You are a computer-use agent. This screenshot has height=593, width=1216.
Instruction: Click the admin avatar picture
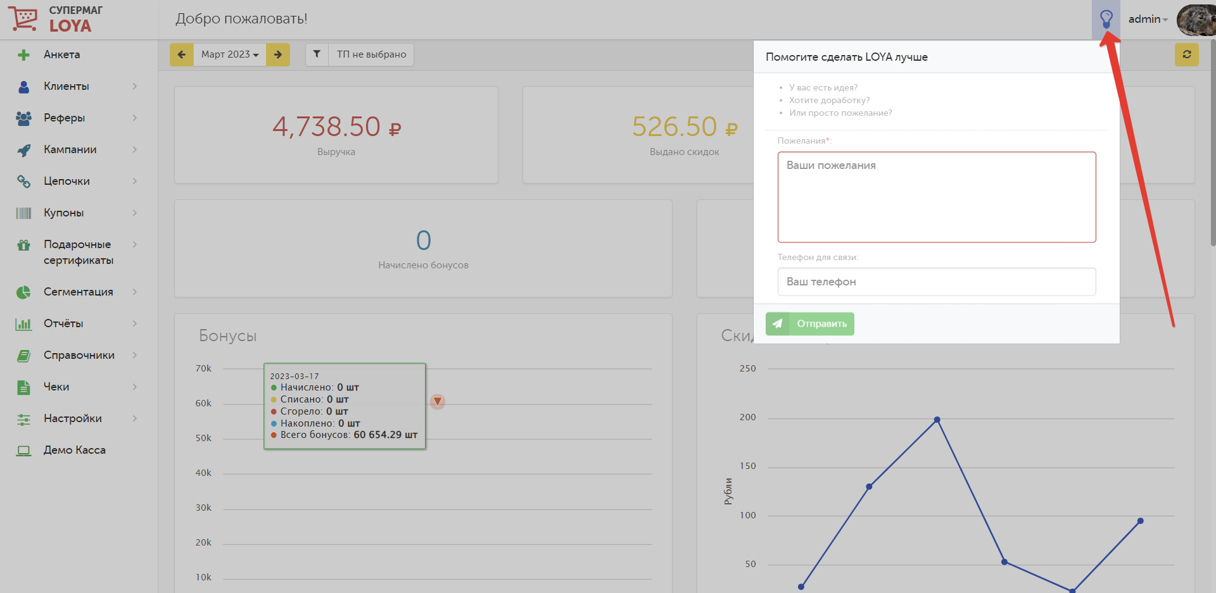[1196, 19]
